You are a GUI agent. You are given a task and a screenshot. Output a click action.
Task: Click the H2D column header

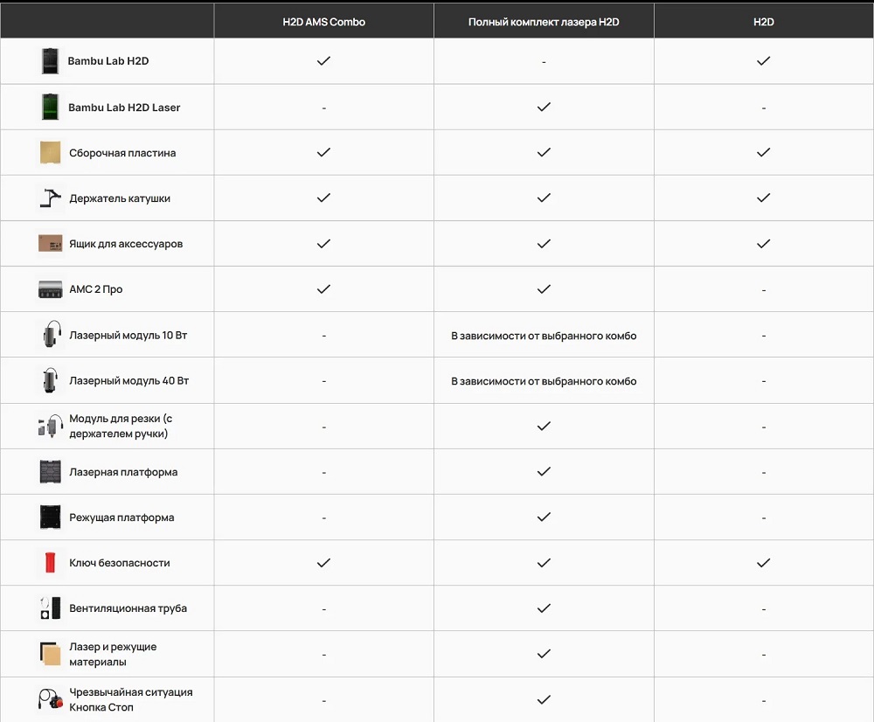[763, 22]
